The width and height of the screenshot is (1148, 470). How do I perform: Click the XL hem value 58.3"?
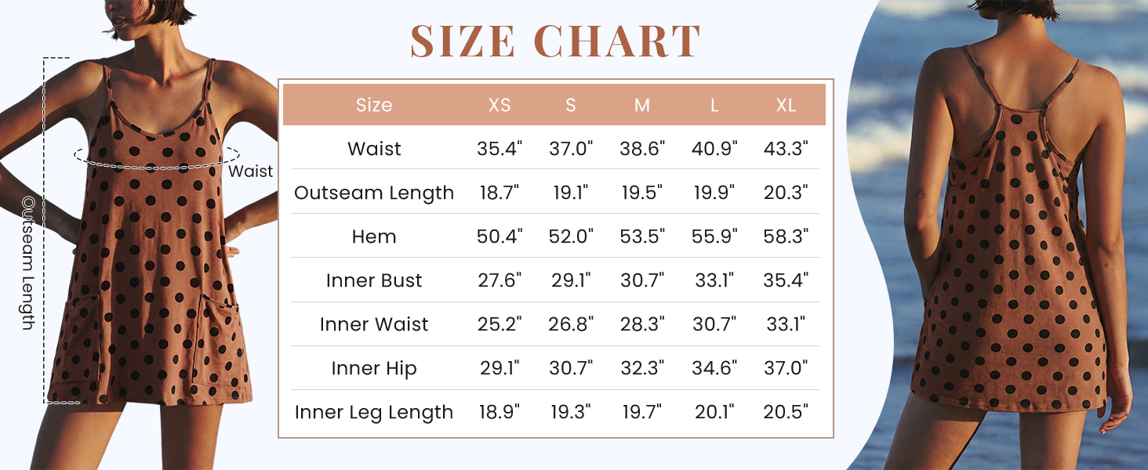click(x=786, y=237)
